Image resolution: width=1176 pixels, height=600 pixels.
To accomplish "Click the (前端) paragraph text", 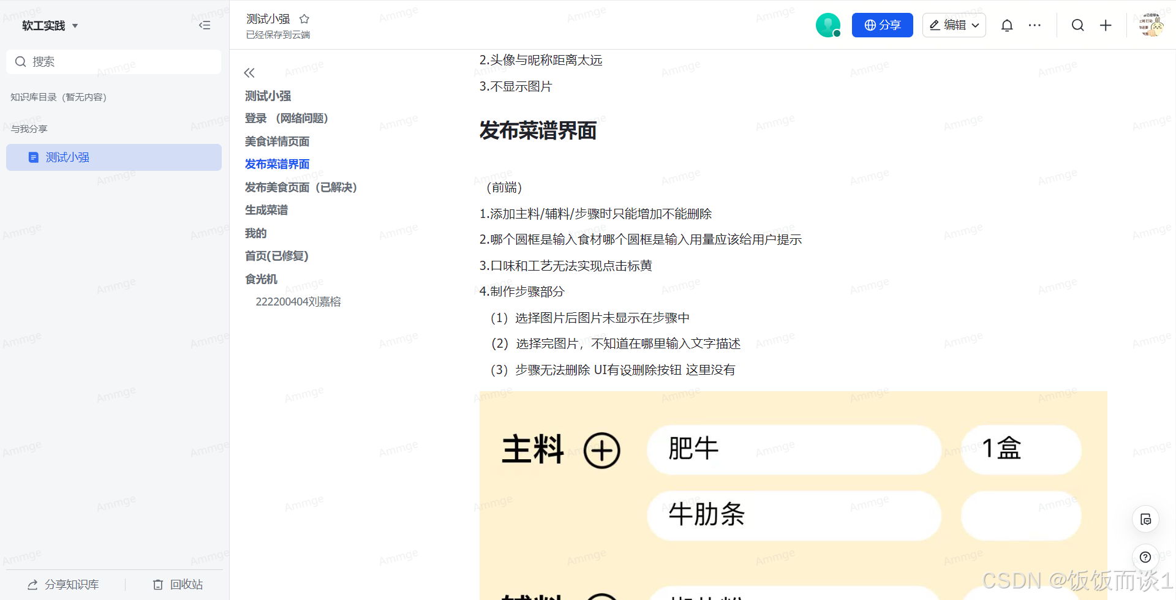I will click(x=504, y=187).
